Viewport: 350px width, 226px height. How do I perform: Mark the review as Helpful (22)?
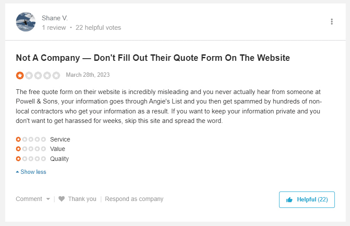point(307,200)
